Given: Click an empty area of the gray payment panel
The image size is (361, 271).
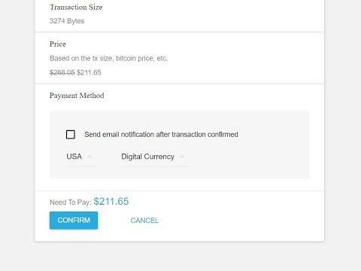Looking at the screenshot, I should 250,156.
